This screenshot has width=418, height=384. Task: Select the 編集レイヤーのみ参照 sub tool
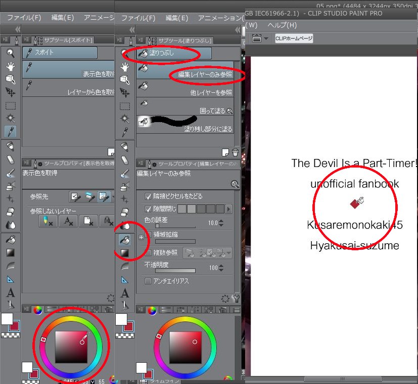pos(185,70)
